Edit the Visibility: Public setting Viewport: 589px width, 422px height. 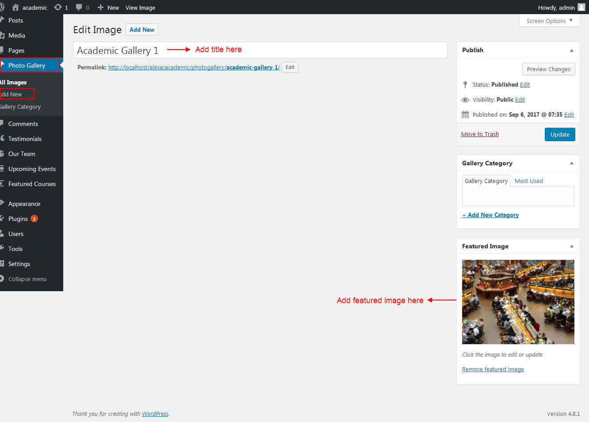coord(520,99)
